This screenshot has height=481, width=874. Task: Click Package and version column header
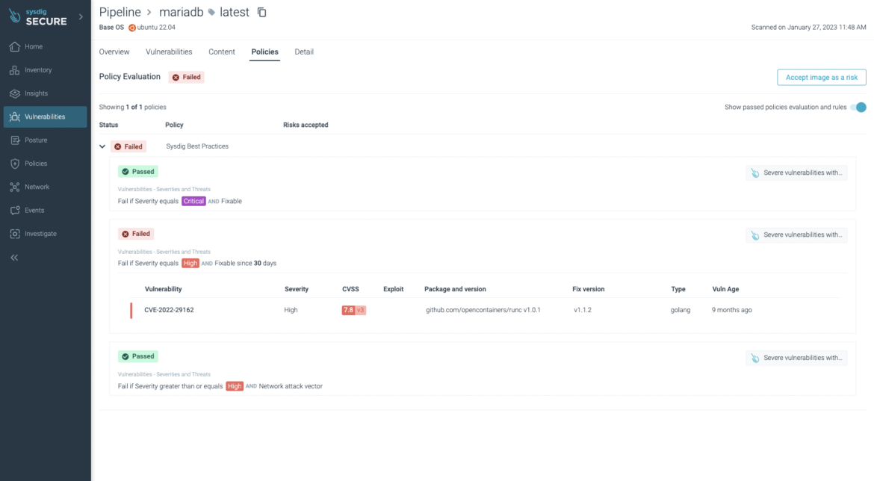[x=455, y=289]
